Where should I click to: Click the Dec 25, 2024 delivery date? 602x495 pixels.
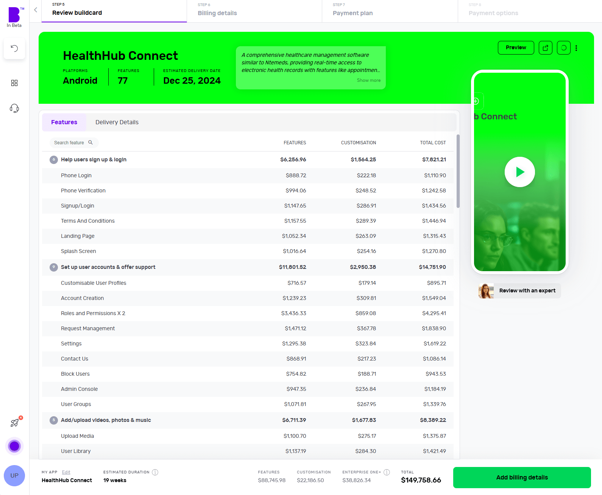pyautogui.click(x=192, y=81)
